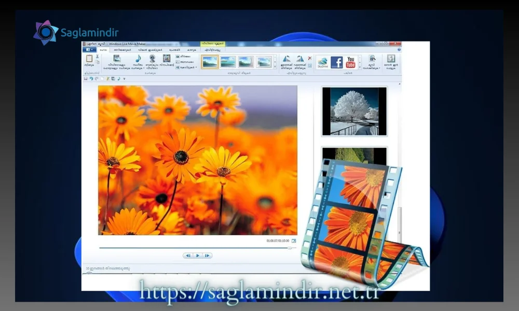Expand the Add music dropdown arrow
This screenshot has width=519, height=311.
pyautogui.click(x=143, y=68)
